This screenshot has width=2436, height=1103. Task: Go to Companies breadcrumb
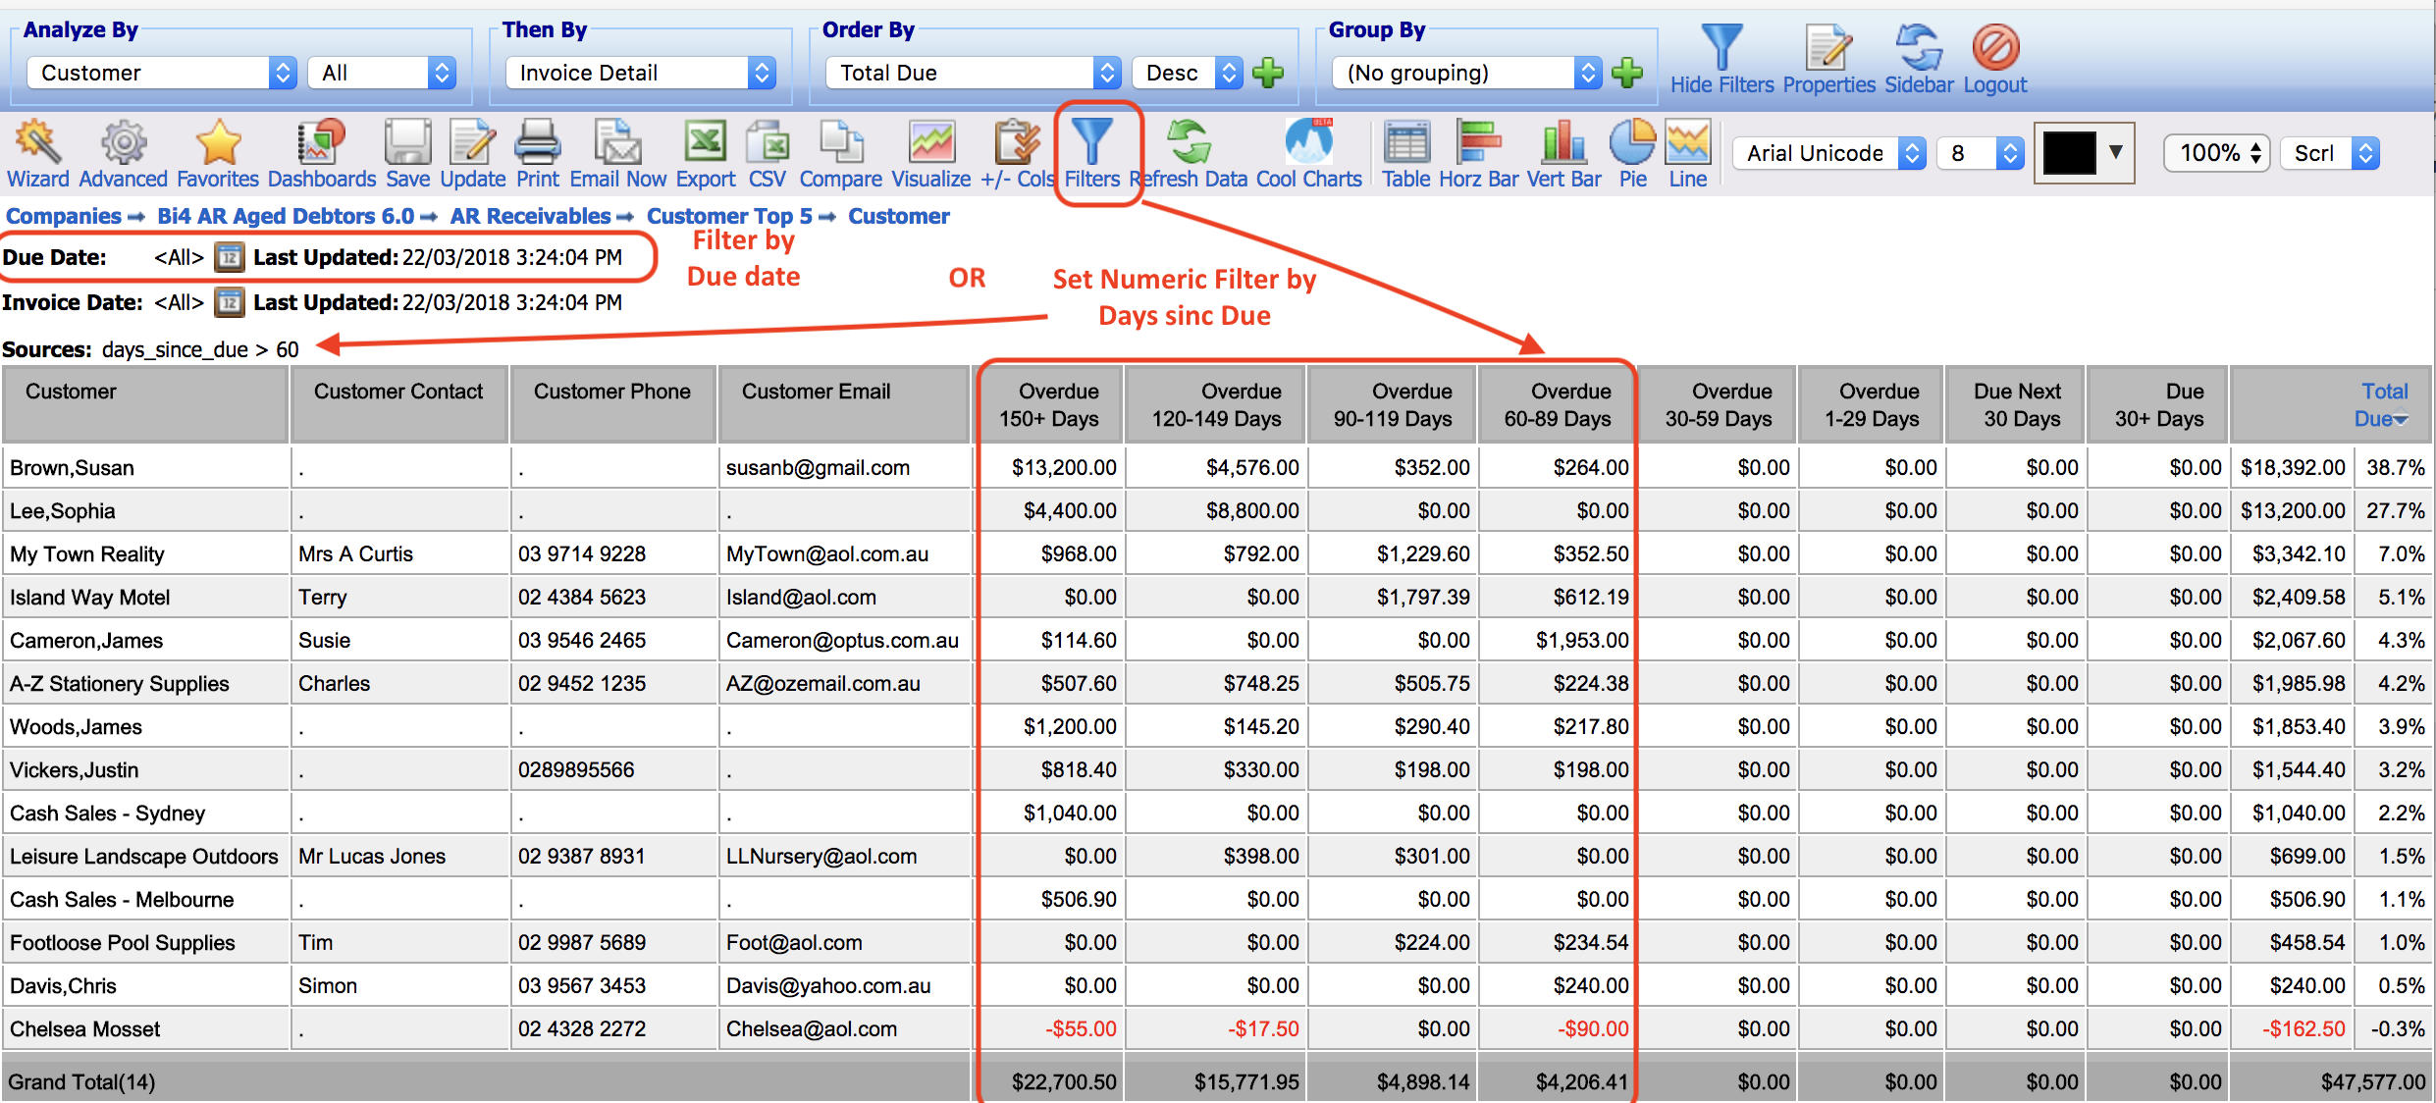pos(64,216)
